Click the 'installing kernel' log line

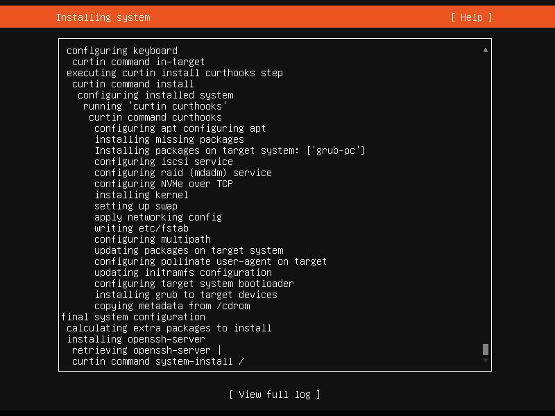tap(142, 194)
